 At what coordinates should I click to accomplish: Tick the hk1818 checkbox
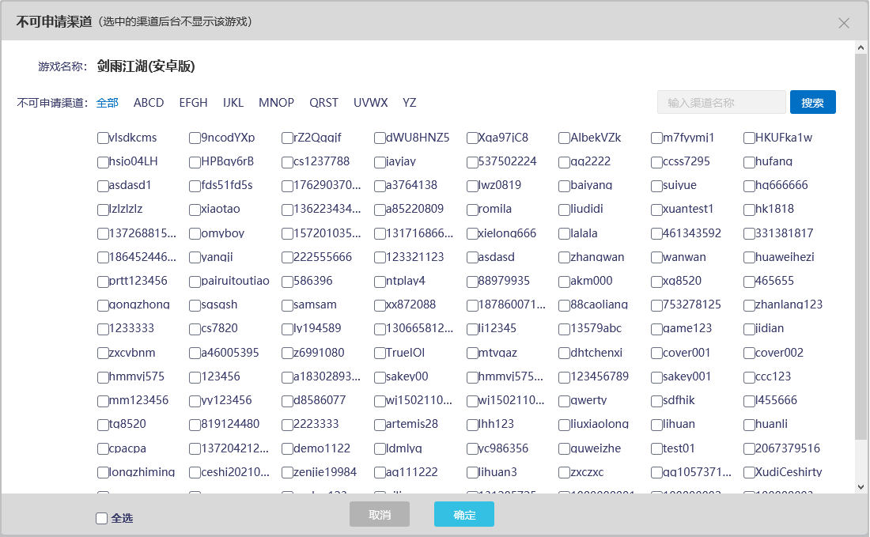coord(749,210)
